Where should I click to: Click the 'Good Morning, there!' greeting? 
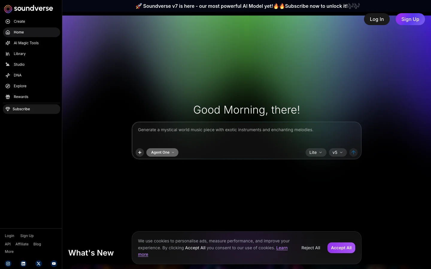[x=247, y=110]
